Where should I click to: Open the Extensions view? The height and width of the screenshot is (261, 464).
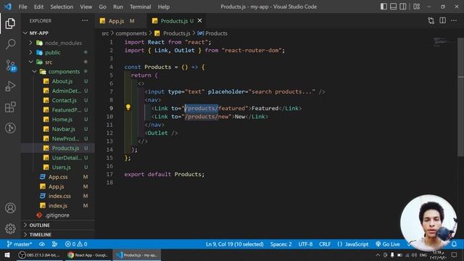click(x=10, y=107)
